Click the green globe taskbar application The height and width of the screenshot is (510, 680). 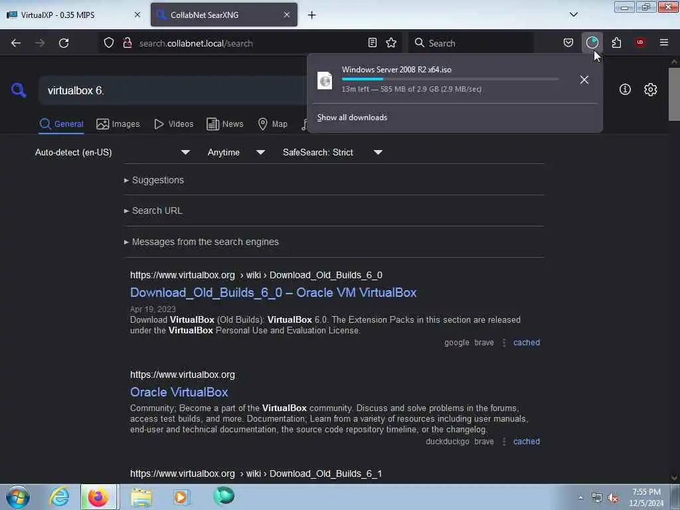click(224, 496)
